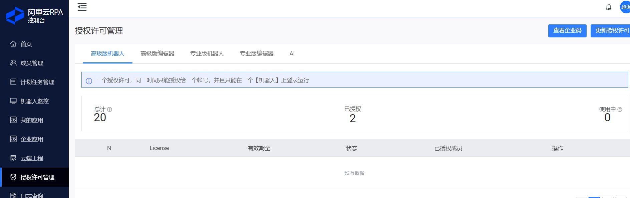Click the help icon next to 使用中
The height and width of the screenshot is (198, 630).
click(x=620, y=109)
